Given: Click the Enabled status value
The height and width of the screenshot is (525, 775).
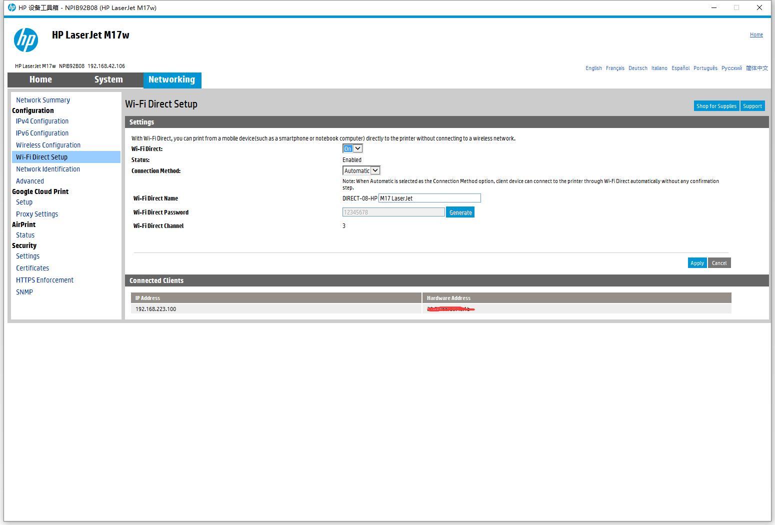Looking at the screenshot, I should coord(352,160).
